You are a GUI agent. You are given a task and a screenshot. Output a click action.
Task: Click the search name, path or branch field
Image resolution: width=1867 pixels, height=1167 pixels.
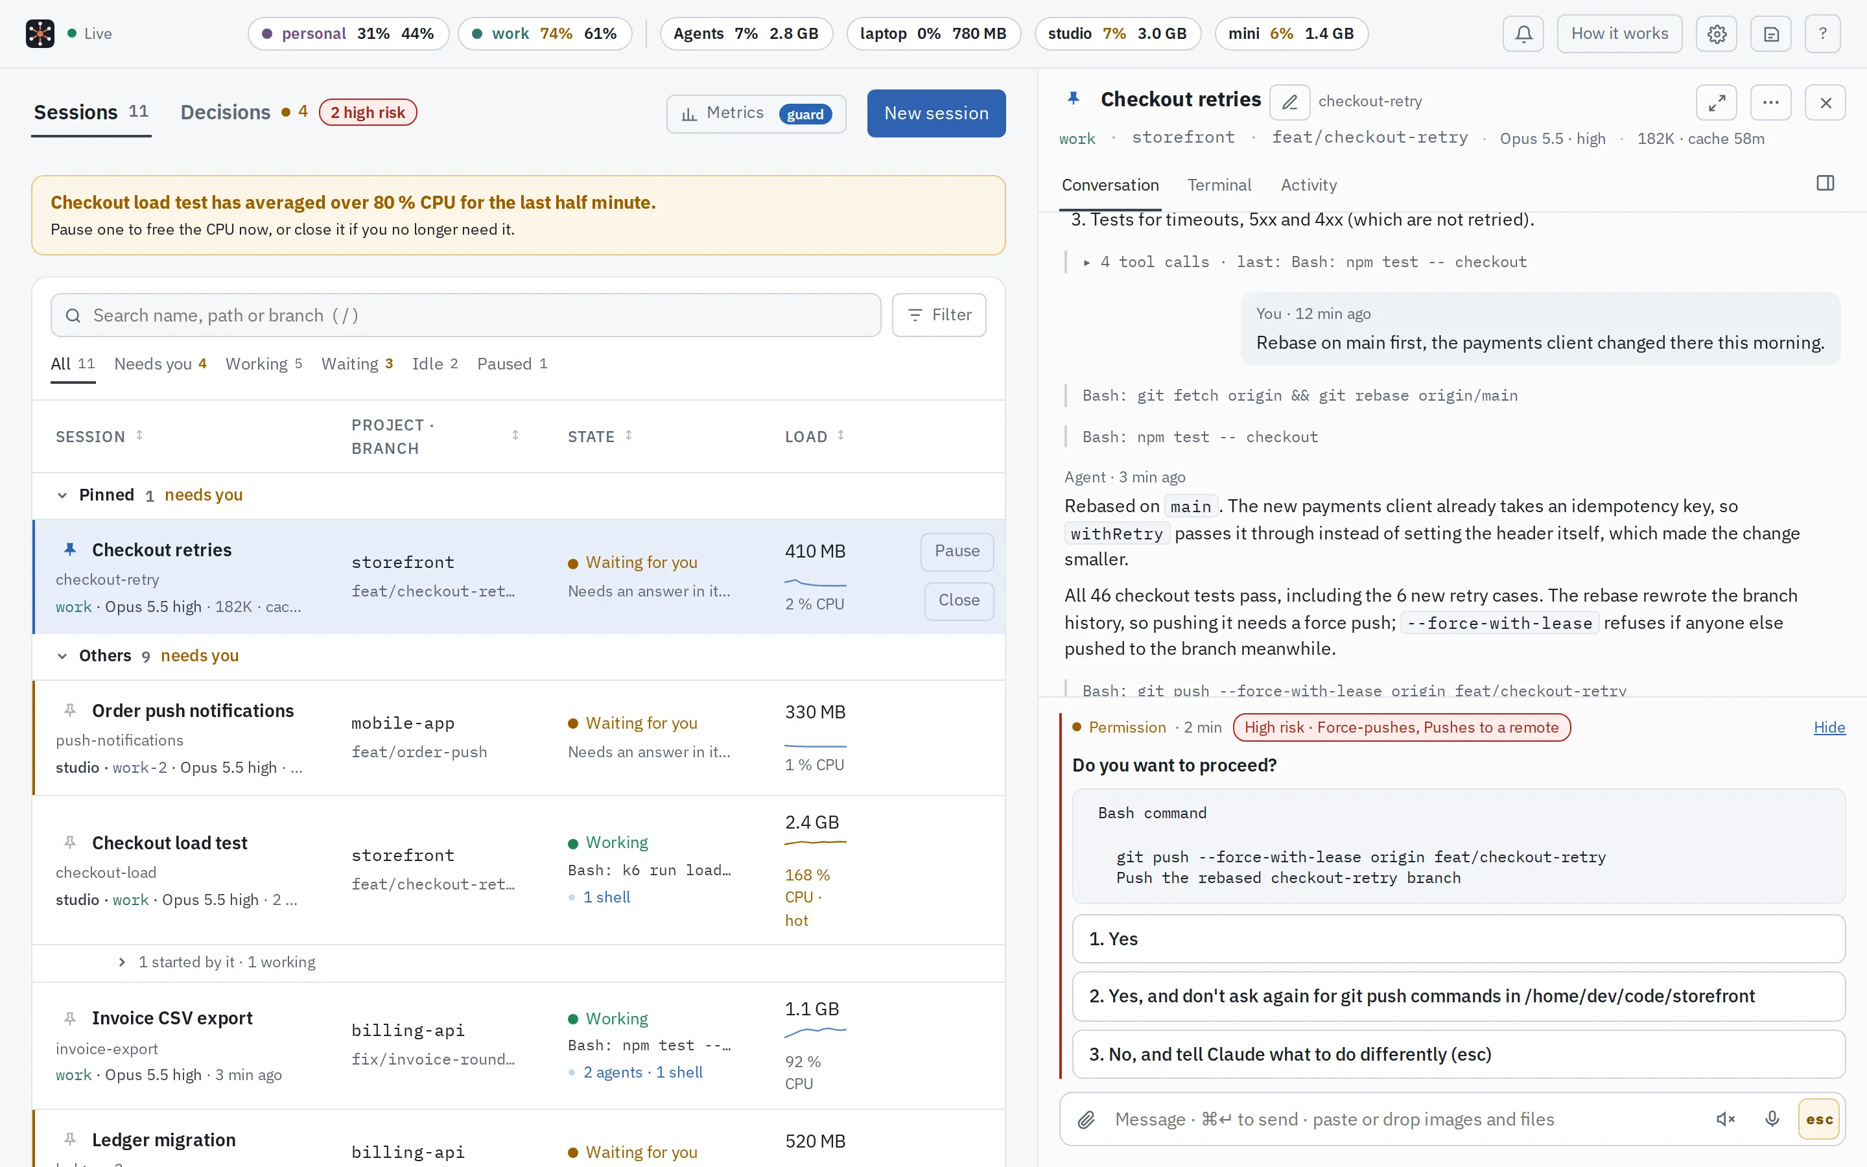pyautogui.click(x=465, y=315)
